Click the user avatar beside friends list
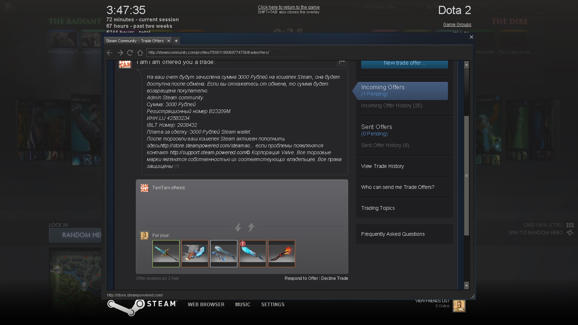Viewport: 578px width, 325px height. [x=459, y=306]
